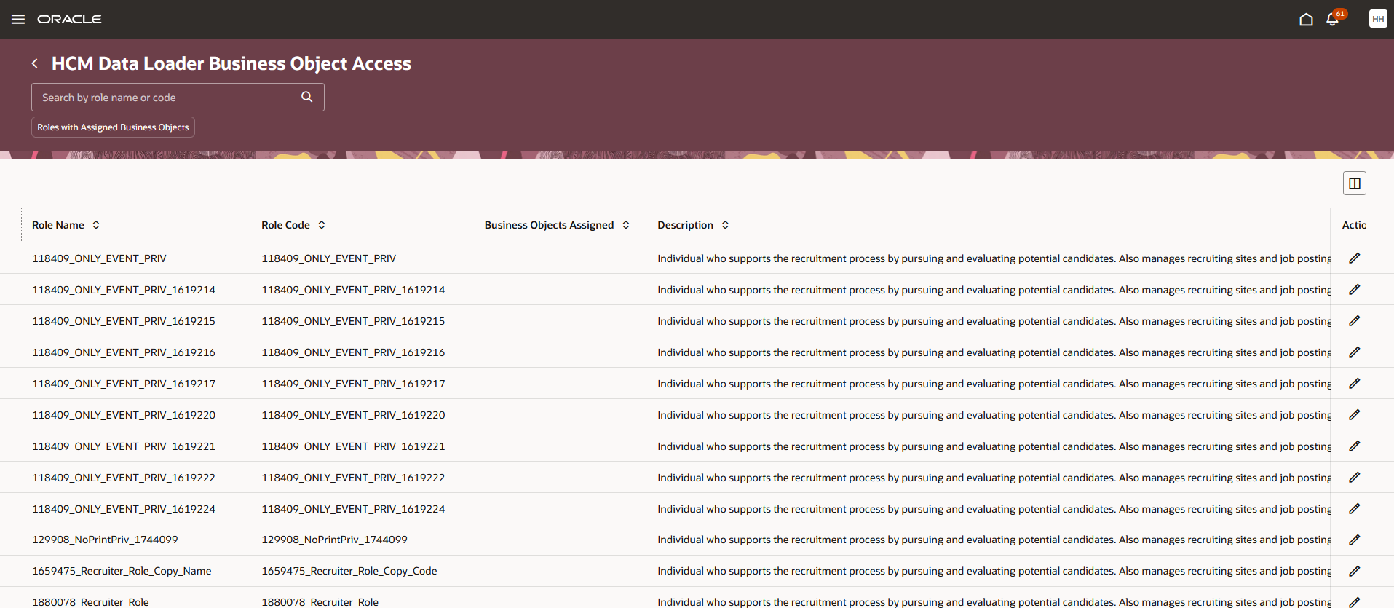This screenshot has height=608, width=1394.
Task: Sort by Role Code column arrows
Action: (322, 225)
